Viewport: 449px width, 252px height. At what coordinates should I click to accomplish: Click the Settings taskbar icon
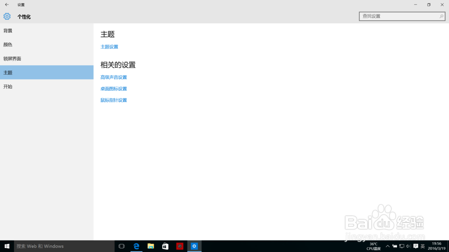194,246
